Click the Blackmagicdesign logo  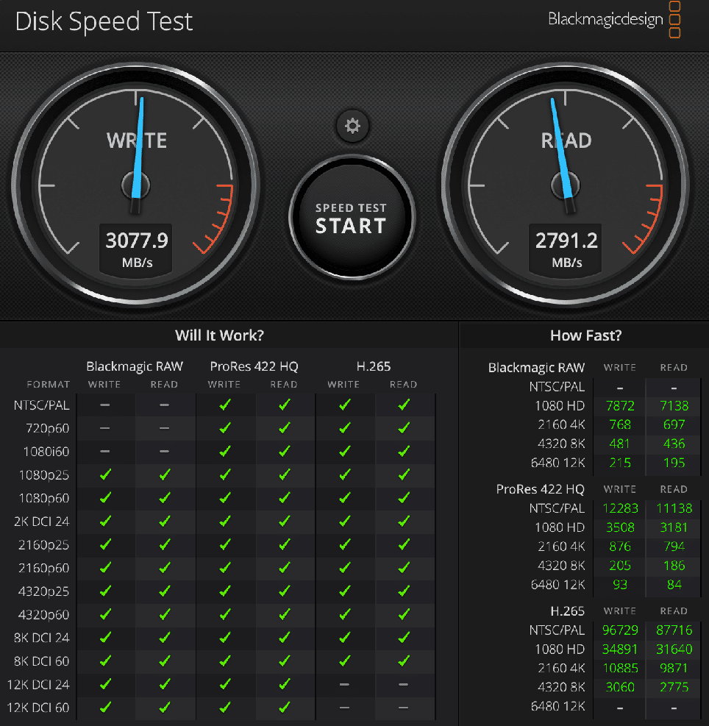point(614,19)
